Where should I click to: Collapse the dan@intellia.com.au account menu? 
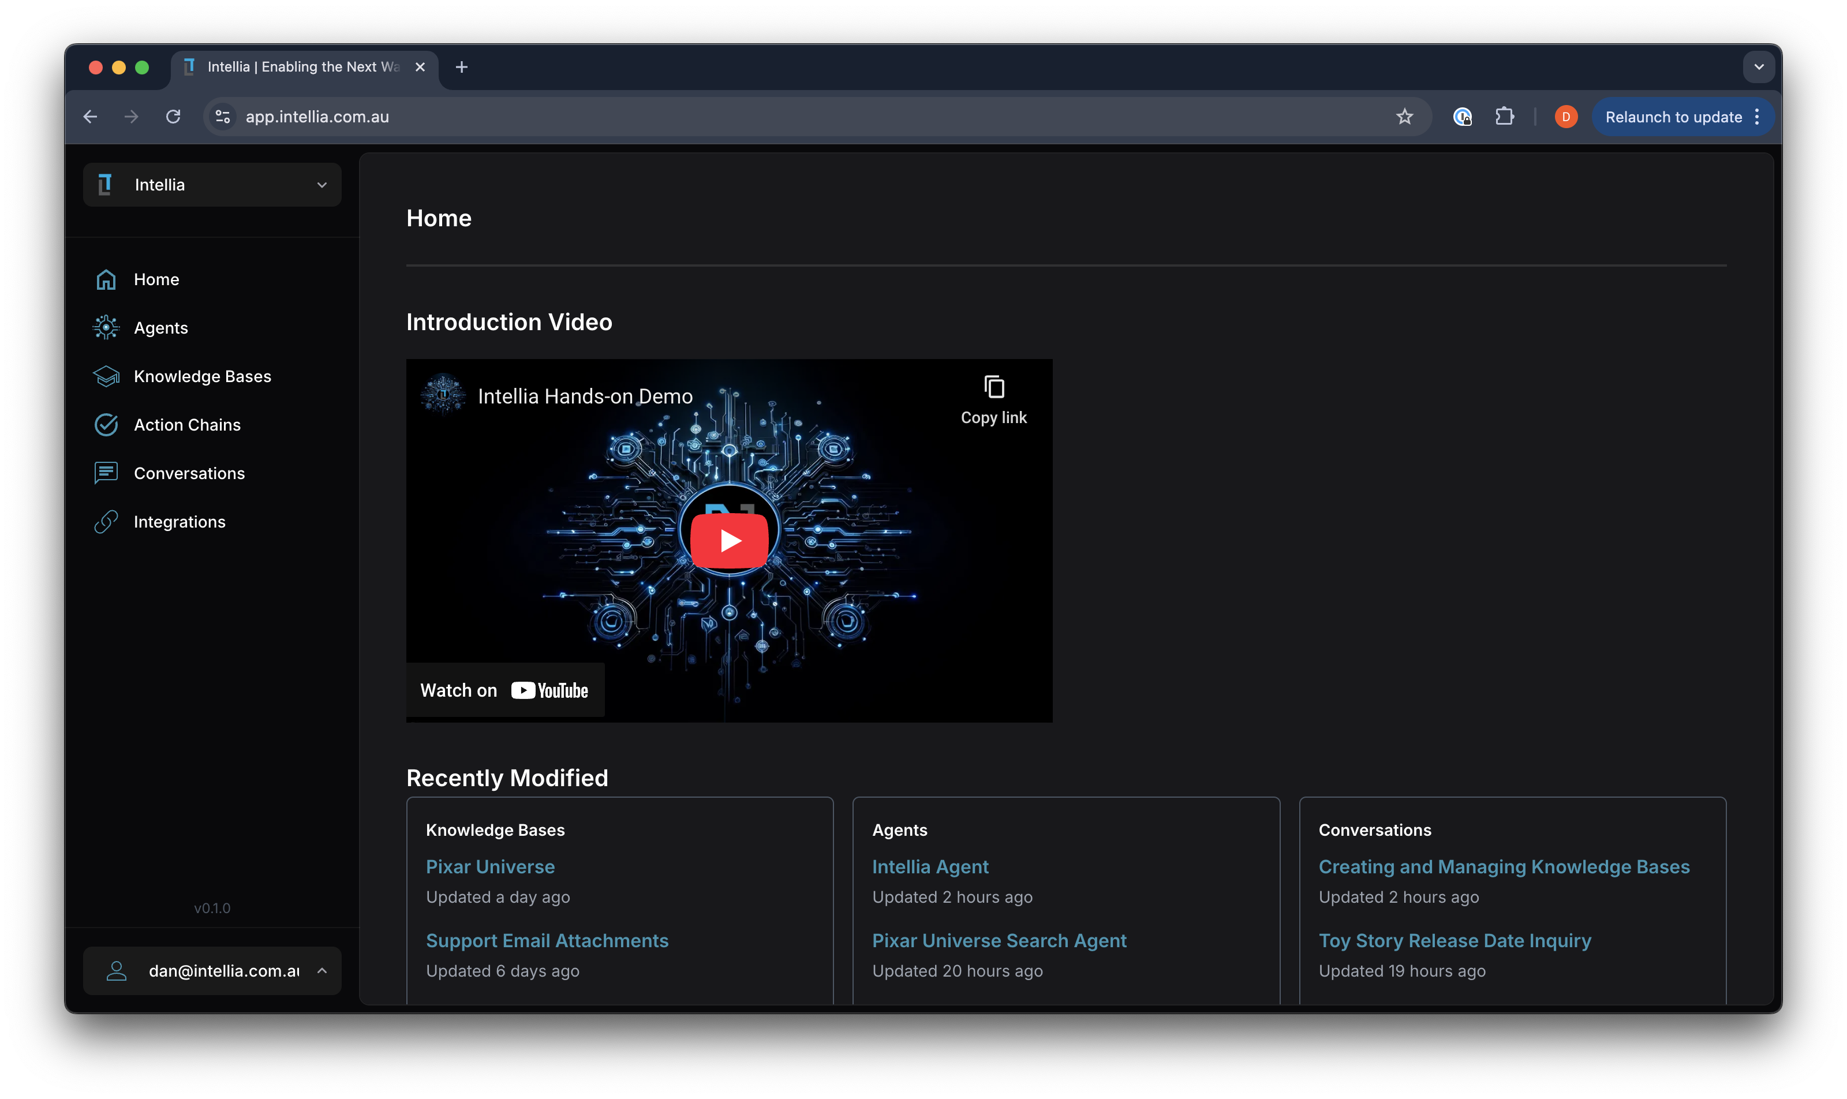point(321,970)
